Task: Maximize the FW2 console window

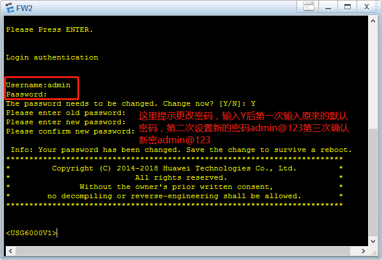Action: click(x=347, y=7)
